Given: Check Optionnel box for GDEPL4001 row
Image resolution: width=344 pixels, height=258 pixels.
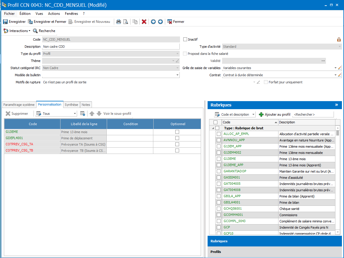Looking at the screenshot, I should (x=177, y=138).
